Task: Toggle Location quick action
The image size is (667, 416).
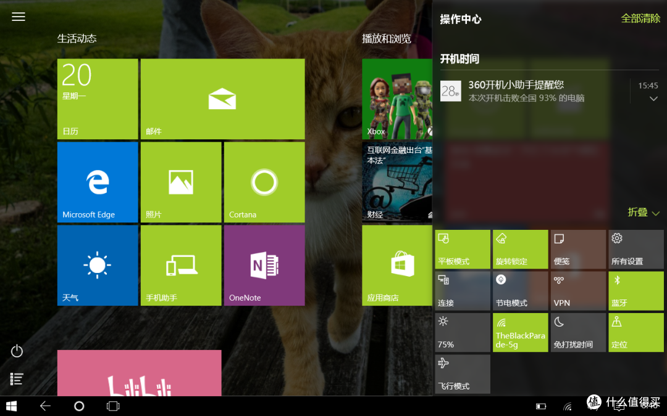Action: coord(636,333)
